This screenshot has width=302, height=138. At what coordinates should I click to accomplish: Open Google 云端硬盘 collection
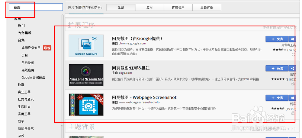pyautogui.click(x=33, y=78)
